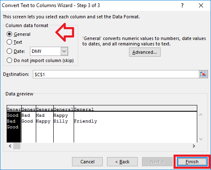The width and height of the screenshot is (211, 170).
Task: Go back with the < Back button
Action: click(x=122, y=162)
